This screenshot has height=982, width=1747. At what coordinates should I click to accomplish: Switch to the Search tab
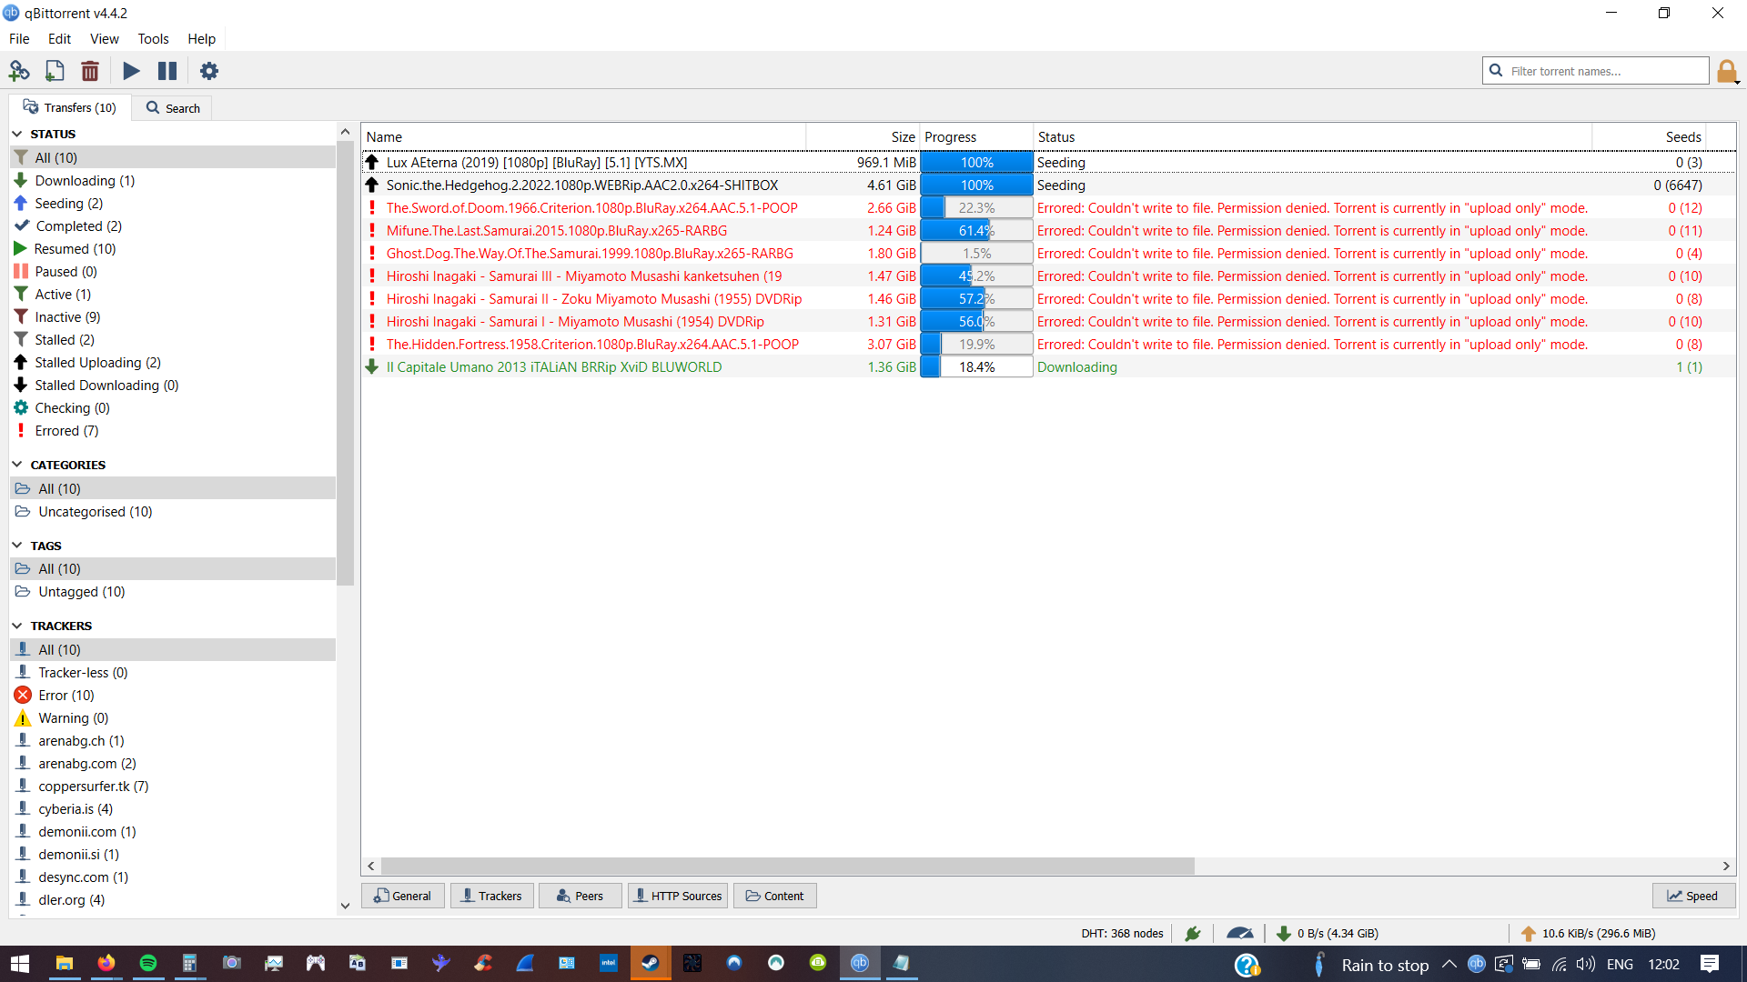pyautogui.click(x=173, y=108)
